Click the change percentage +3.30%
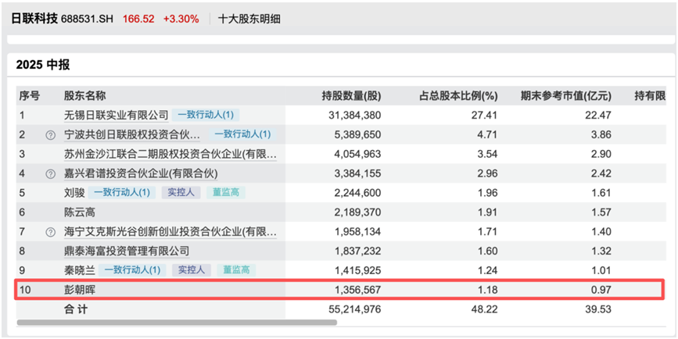Image resolution: width=678 pixels, height=339 pixels. [181, 19]
